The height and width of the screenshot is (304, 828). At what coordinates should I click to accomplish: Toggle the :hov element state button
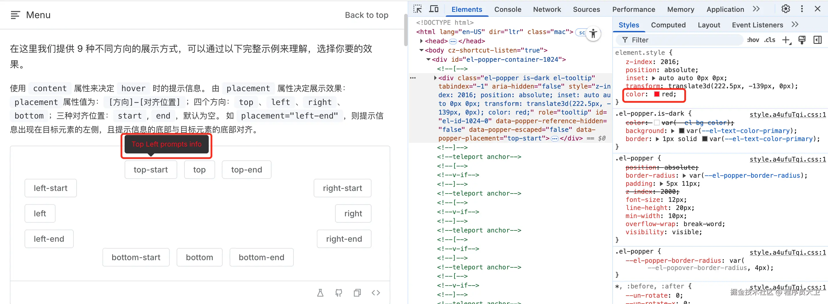753,40
